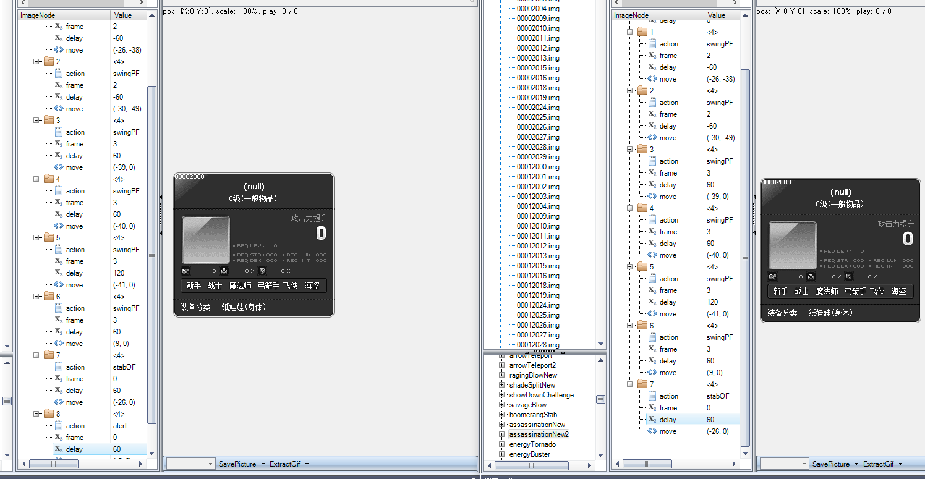Screen dimensions: 925x479
Task: Click move icon with value (-41, 0) in left tree
Action: coord(59,285)
